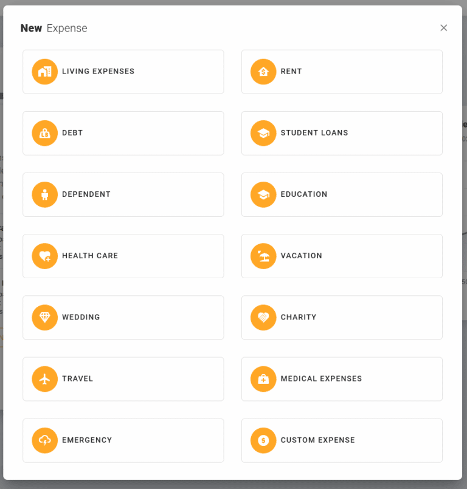This screenshot has width=467, height=489.
Task: Select the Travel airplane icon
Action: point(44,378)
